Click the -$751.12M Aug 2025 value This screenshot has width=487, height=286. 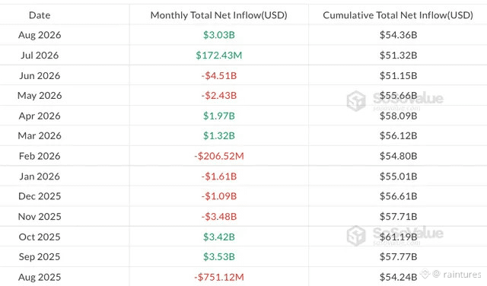(x=218, y=277)
